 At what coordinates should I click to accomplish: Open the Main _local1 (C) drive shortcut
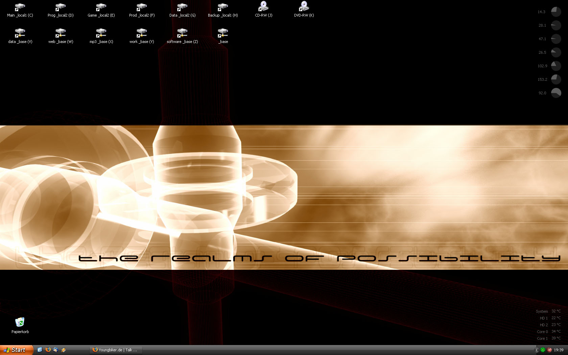pos(20,10)
